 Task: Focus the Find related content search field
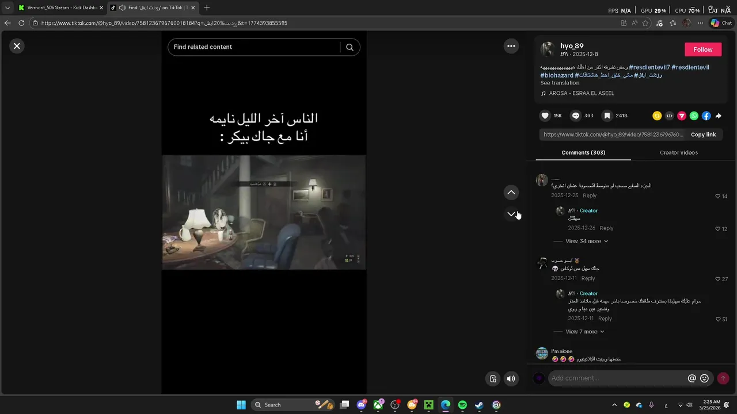point(256,47)
